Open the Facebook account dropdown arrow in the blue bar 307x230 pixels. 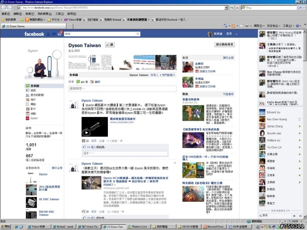236,34
